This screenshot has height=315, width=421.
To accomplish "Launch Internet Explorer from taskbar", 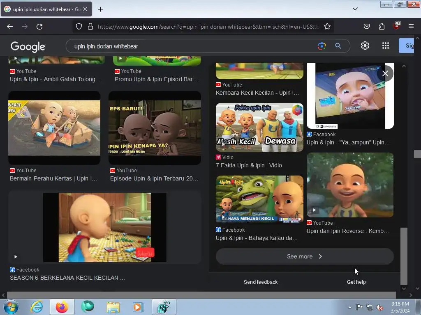I will coord(37,307).
